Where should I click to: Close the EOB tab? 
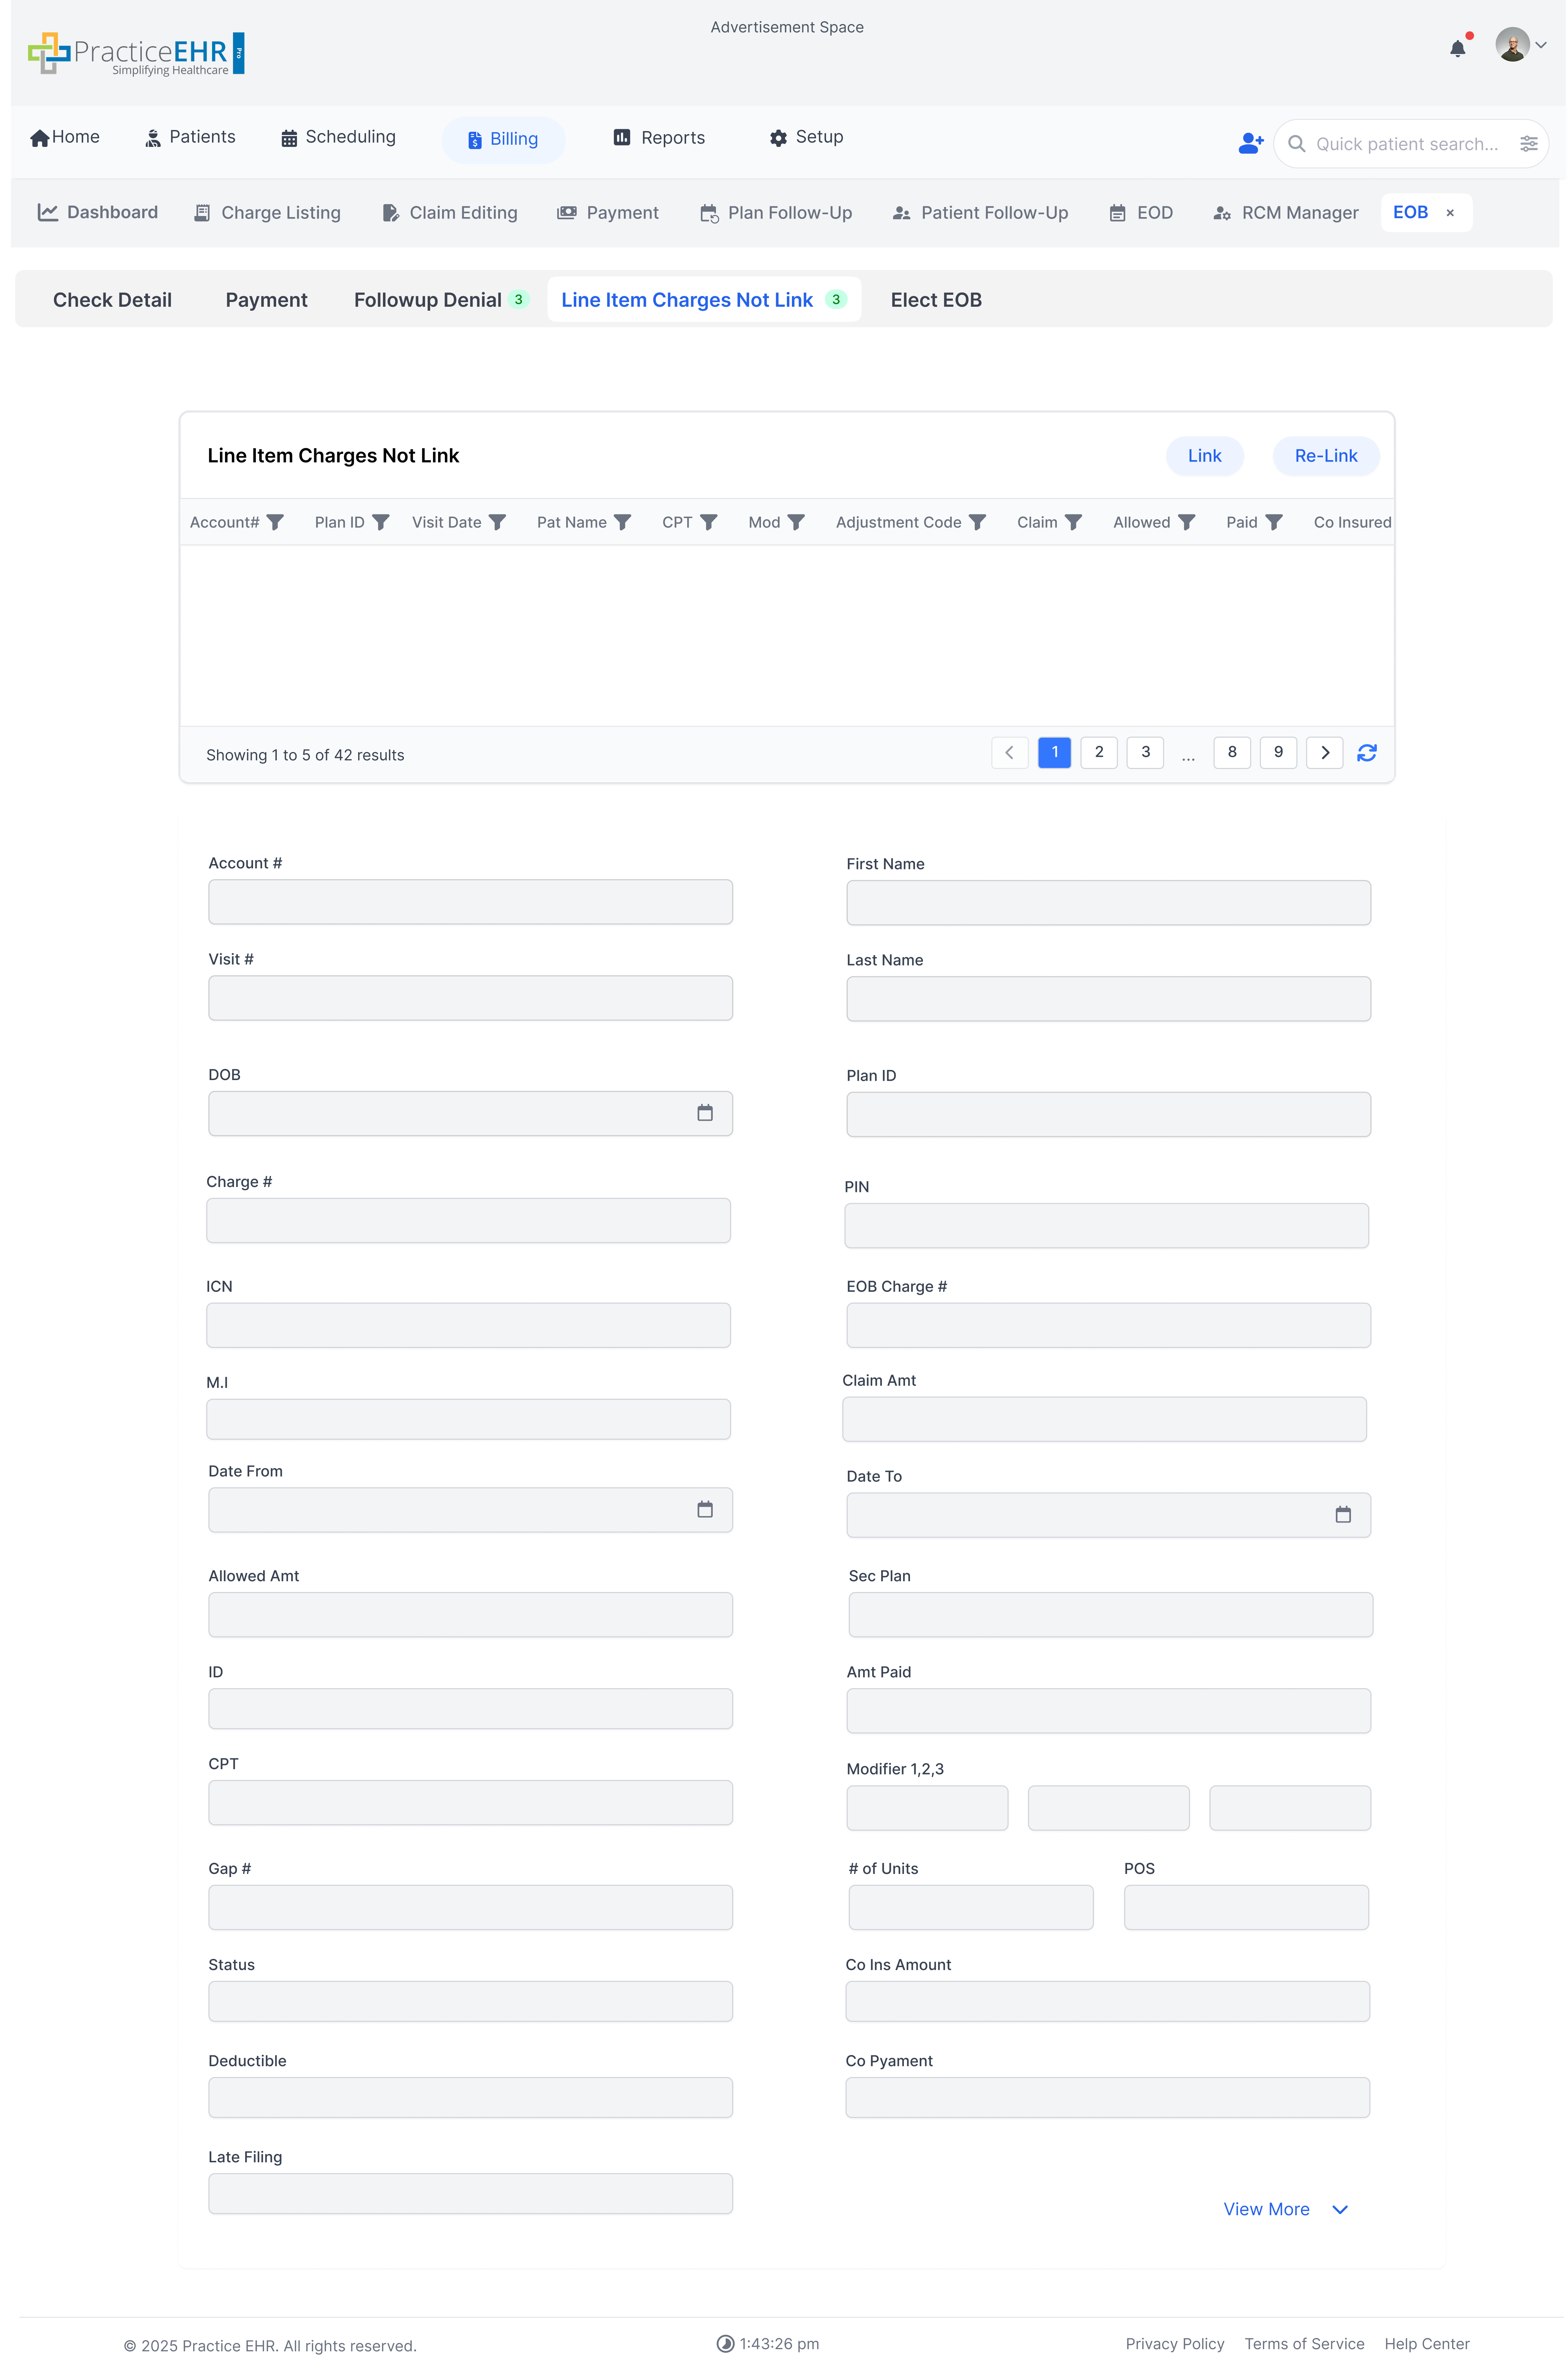click(x=1450, y=213)
